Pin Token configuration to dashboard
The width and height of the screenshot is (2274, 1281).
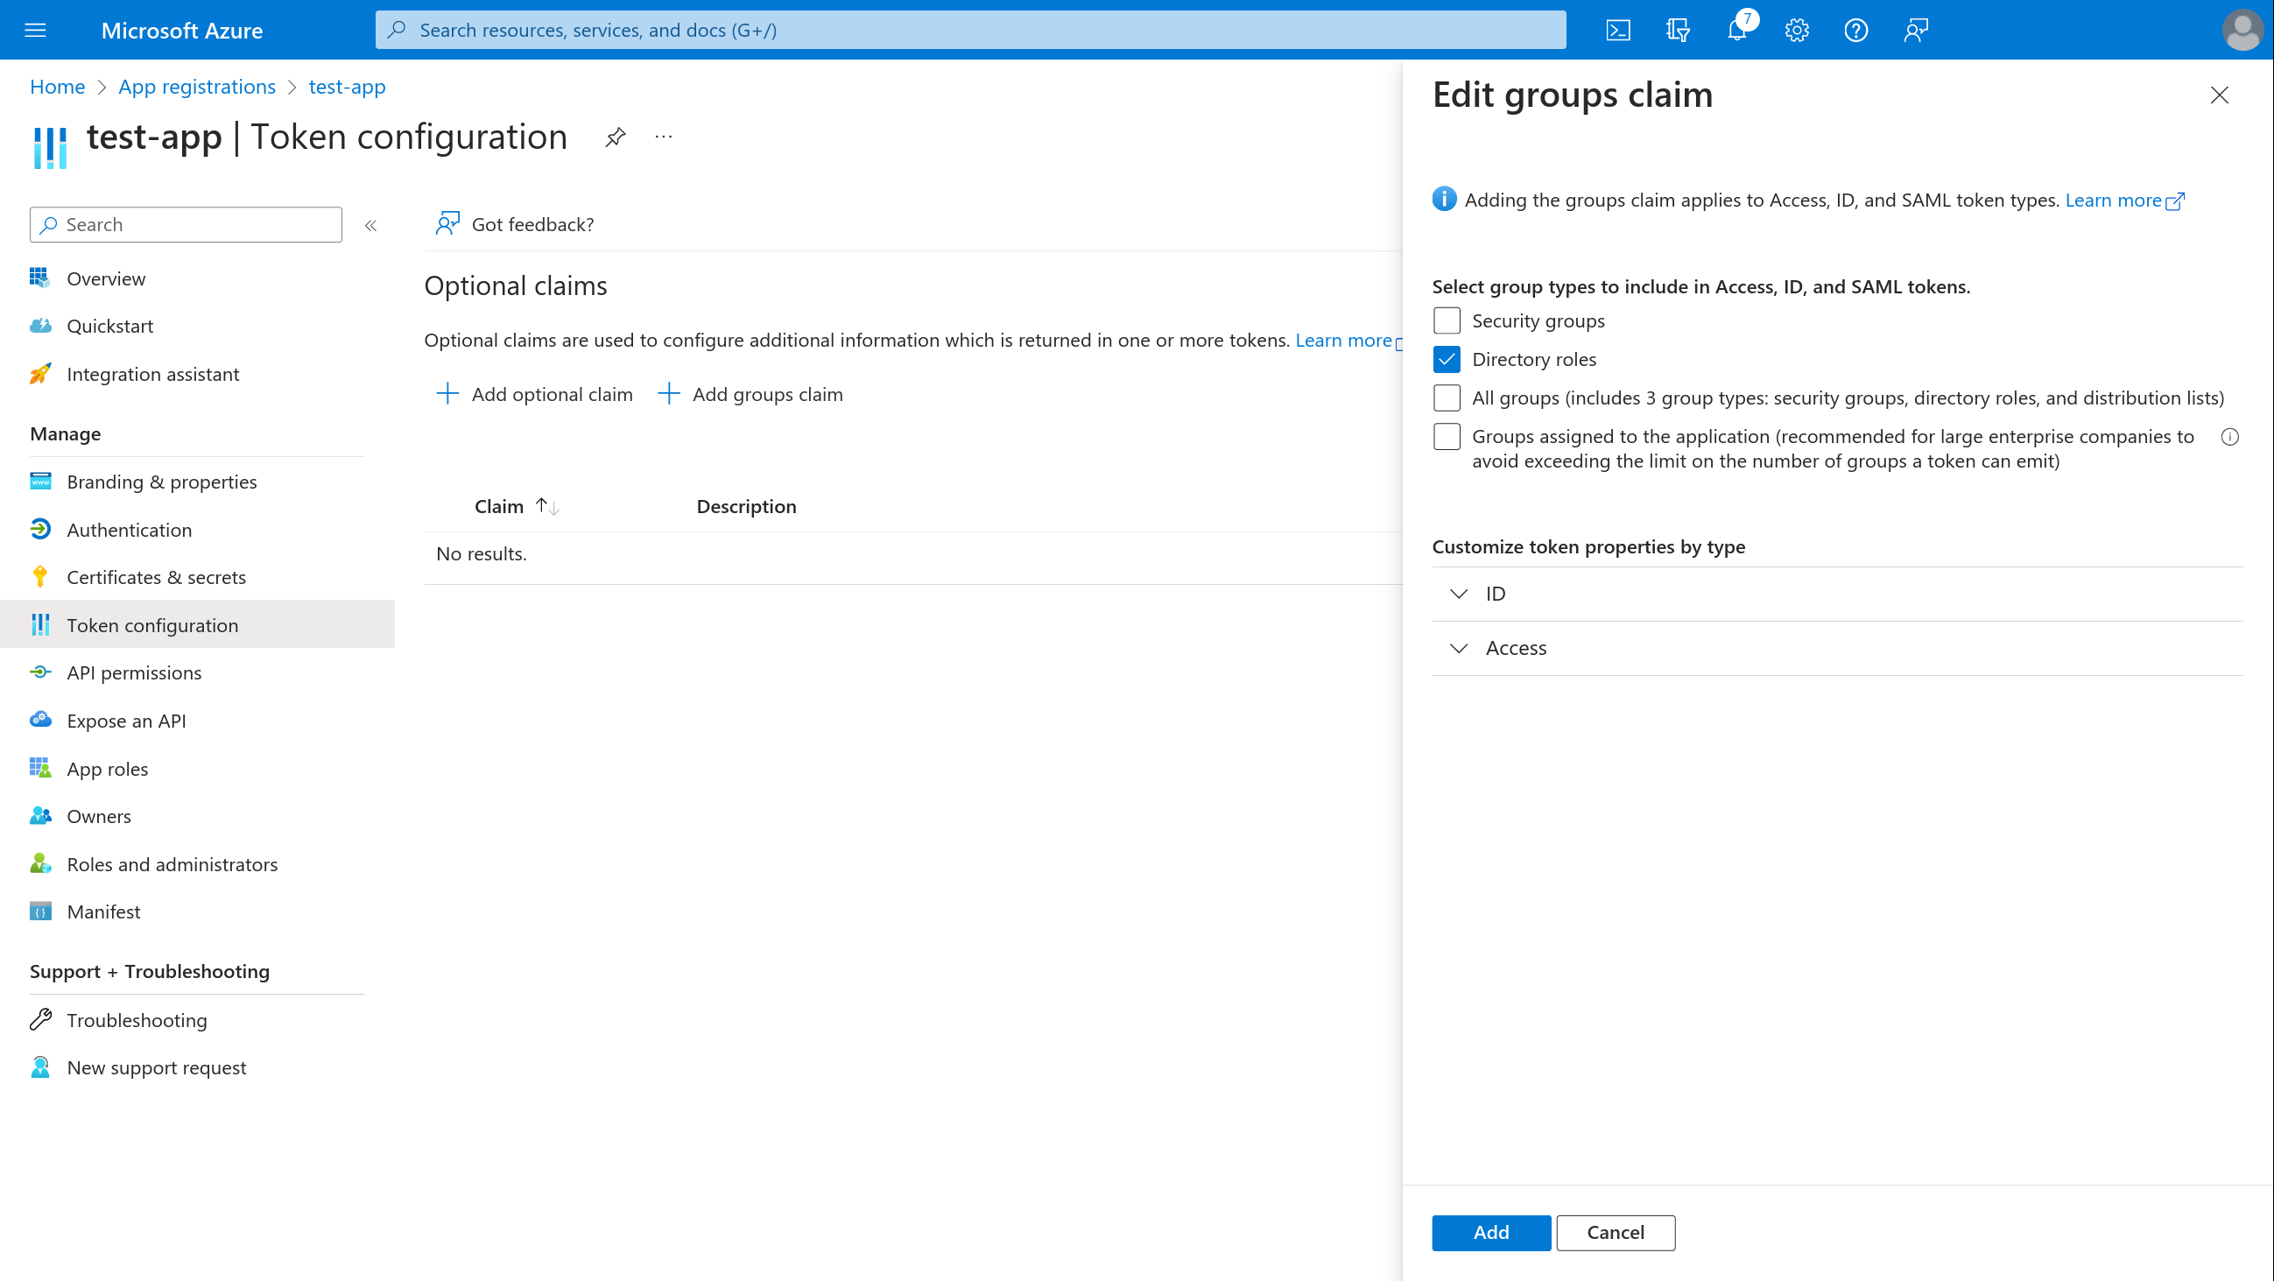(x=615, y=137)
